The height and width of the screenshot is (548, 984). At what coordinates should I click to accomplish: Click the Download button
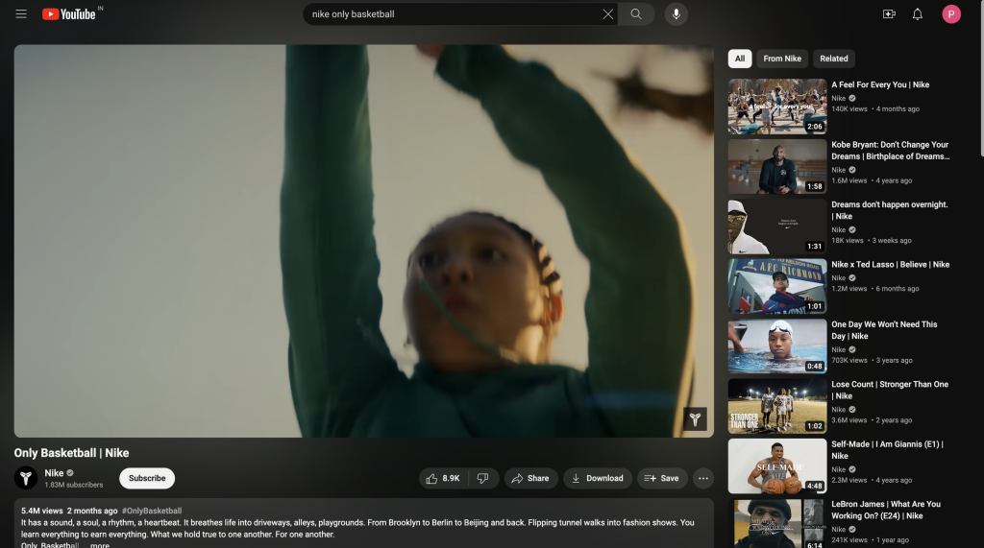(x=597, y=478)
